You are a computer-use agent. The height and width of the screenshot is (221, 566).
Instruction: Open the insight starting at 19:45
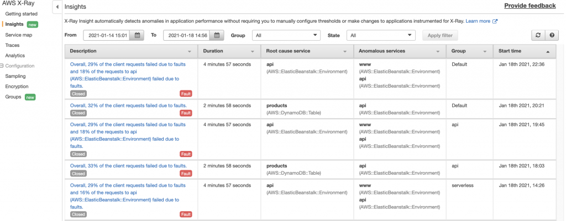coord(128,136)
